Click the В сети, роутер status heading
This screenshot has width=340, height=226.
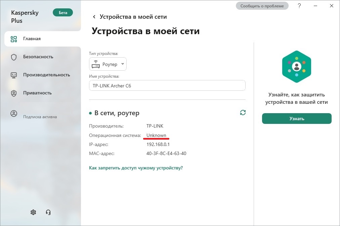pos(117,113)
